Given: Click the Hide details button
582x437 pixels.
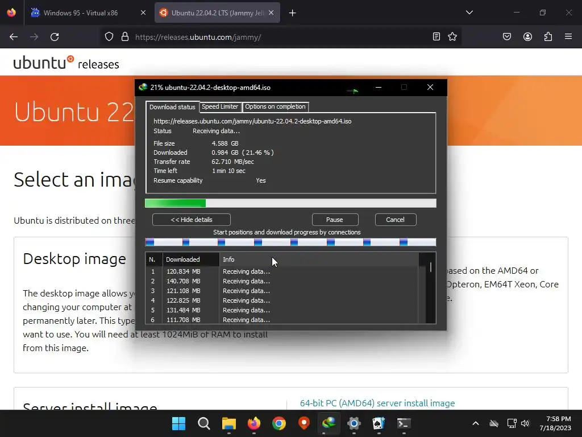Looking at the screenshot, I should [x=192, y=220].
